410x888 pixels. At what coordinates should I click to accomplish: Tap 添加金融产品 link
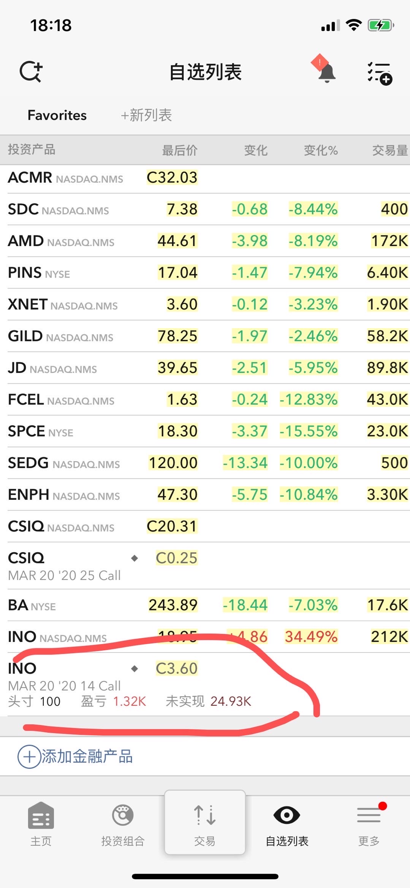[x=87, y=757]
